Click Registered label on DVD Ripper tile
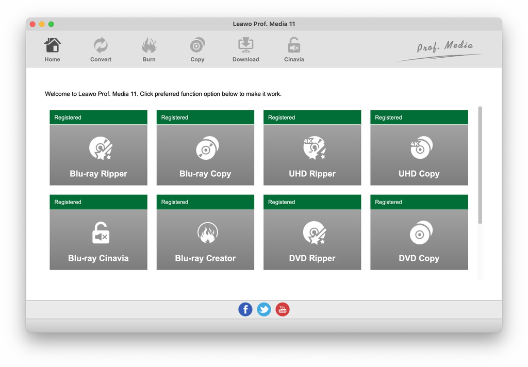Screen dimensions: 528x367 pyautogui.click(x=282, y=202)
